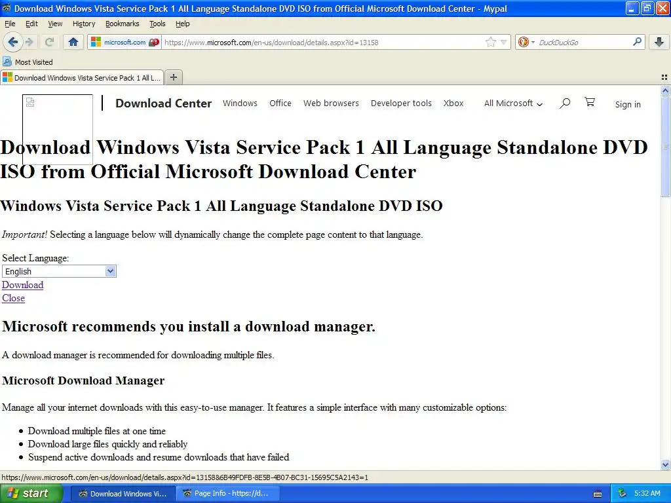This screenshot has width=671, height=503.
Task: Click the 5:32 AM clock
Action: (x=647, y=493)
